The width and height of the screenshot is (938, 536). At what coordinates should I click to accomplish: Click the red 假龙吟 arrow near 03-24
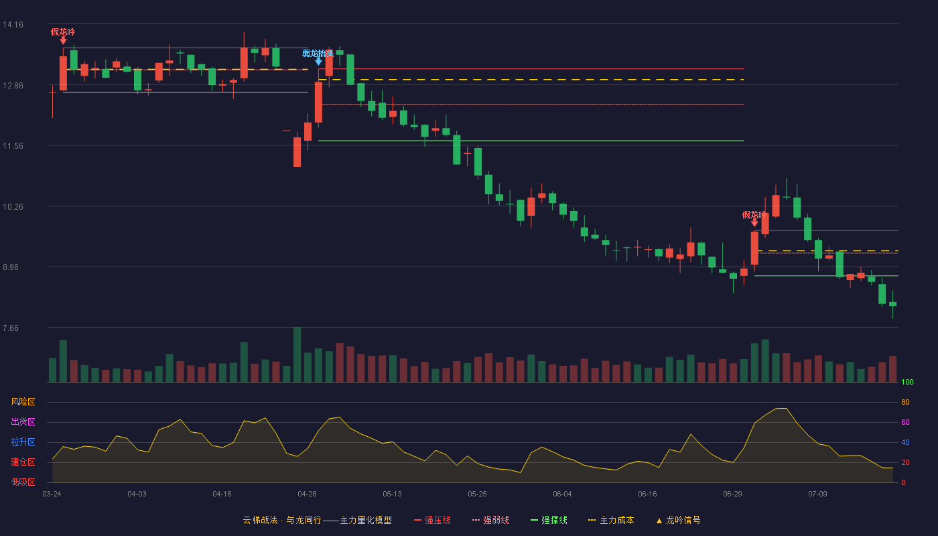pos(63,40)
